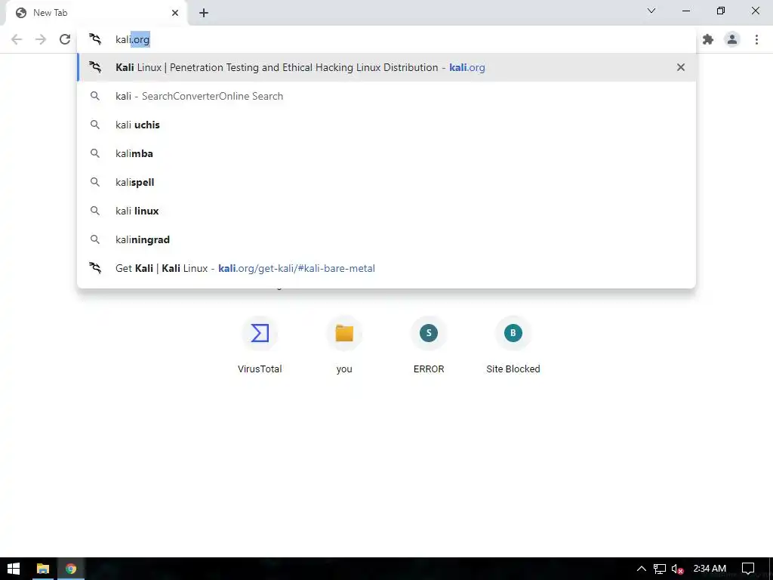Viewport: 773px width, 580px height.
Task: Click the magnifier icon beside kalispell
Action: 95,182
